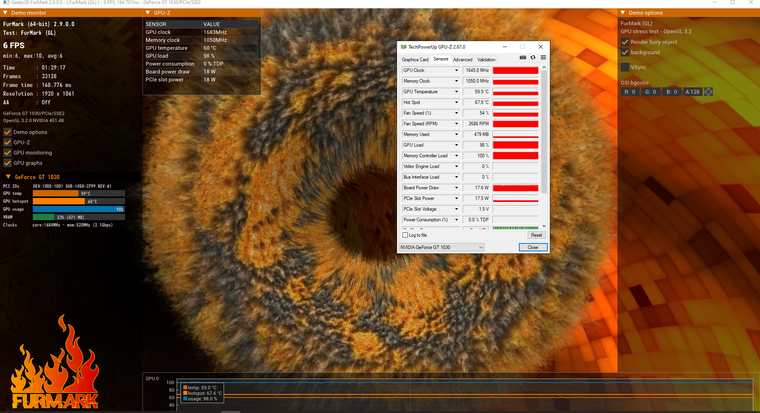Click the Reset button in GPU-Z

pos(536,235)
